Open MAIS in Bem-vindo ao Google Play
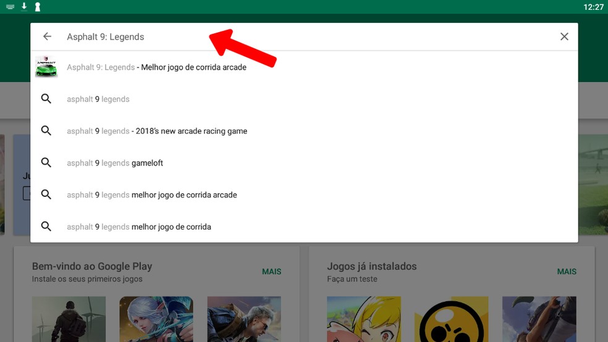The width and height of the screenshot is (608, 342). pos(271,272)
